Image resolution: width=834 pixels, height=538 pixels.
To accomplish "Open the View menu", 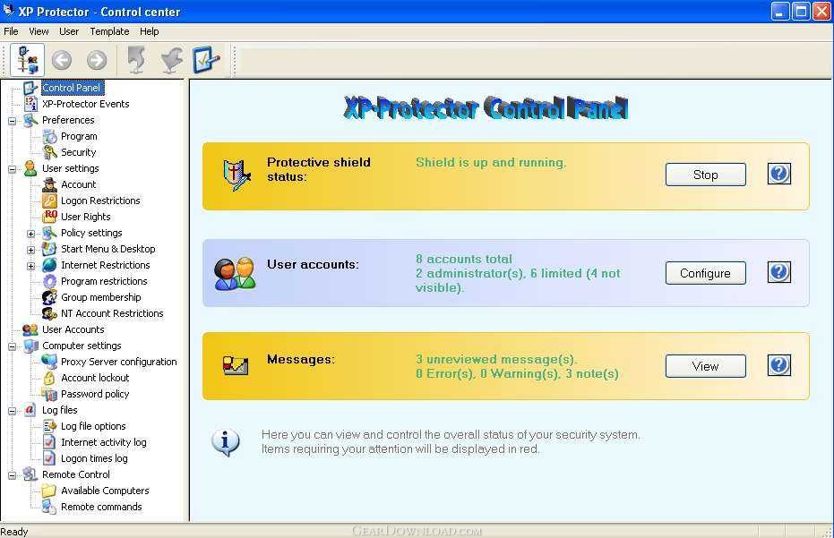I will click(39, 31).
